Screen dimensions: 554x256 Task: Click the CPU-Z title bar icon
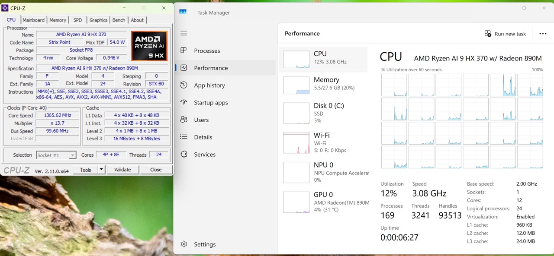point(5,8)
